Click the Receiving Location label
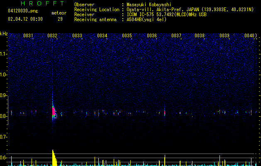The image size is (261, 166). tap(97, 10)
